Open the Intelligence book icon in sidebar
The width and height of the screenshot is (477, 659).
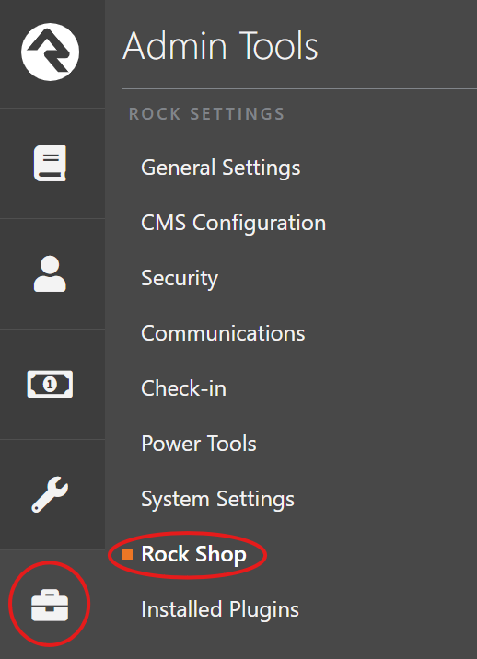50,163
